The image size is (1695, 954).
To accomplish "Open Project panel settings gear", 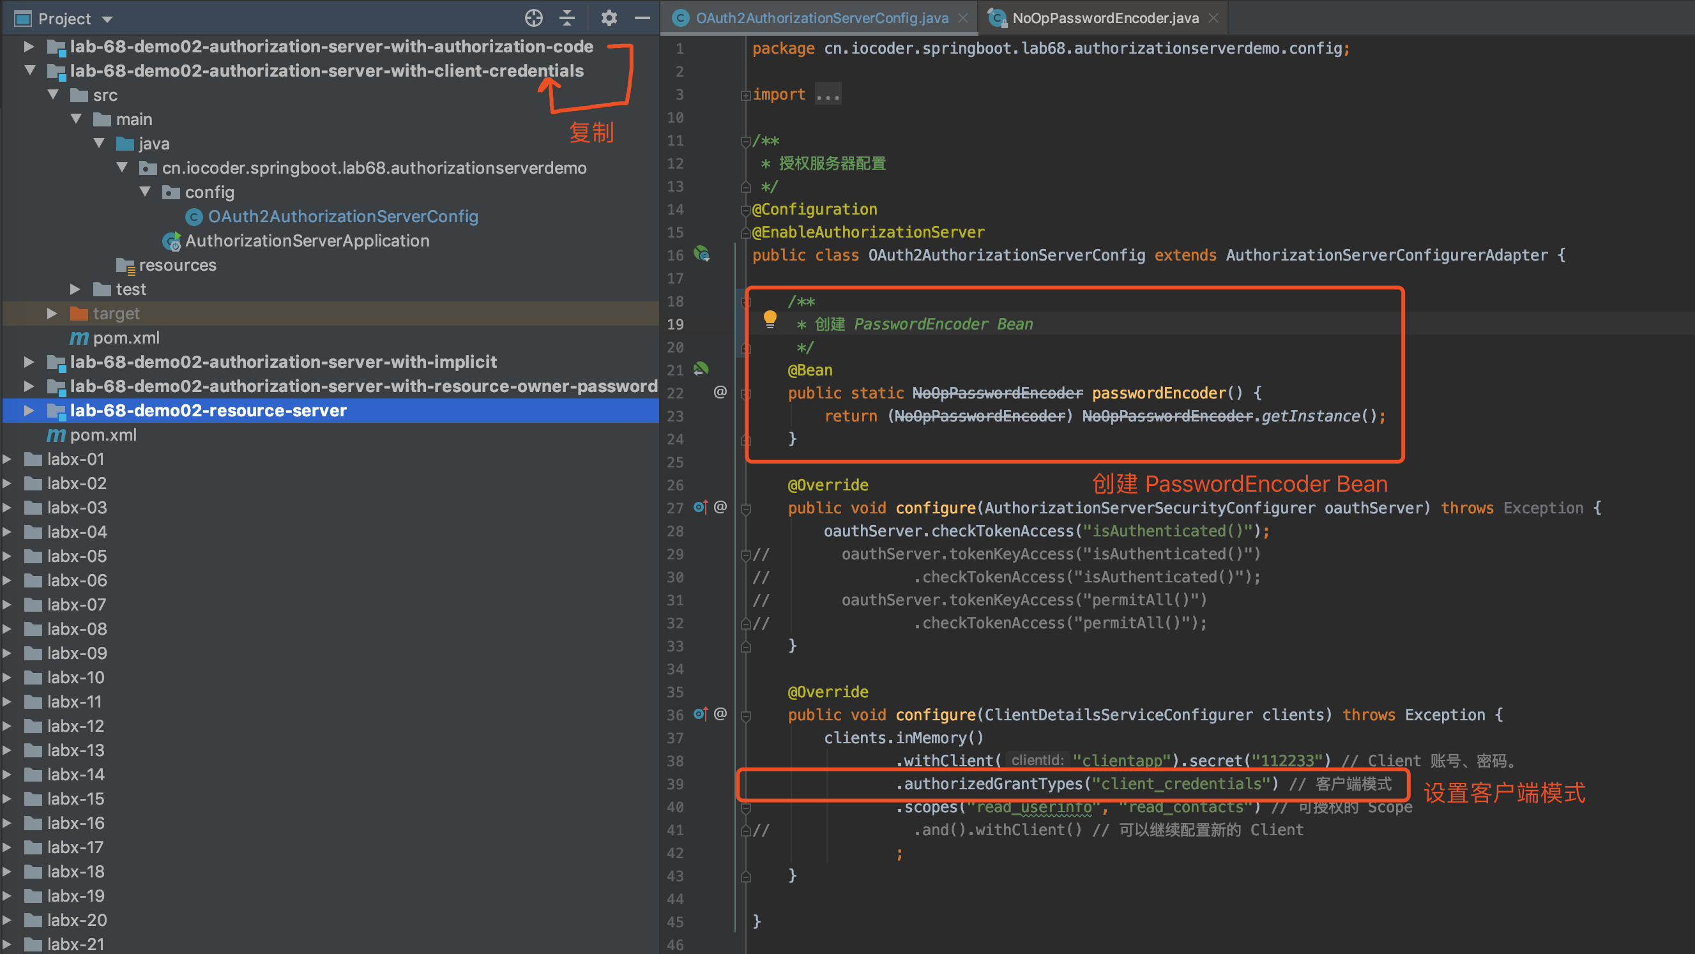I will (x=609, y=18).
